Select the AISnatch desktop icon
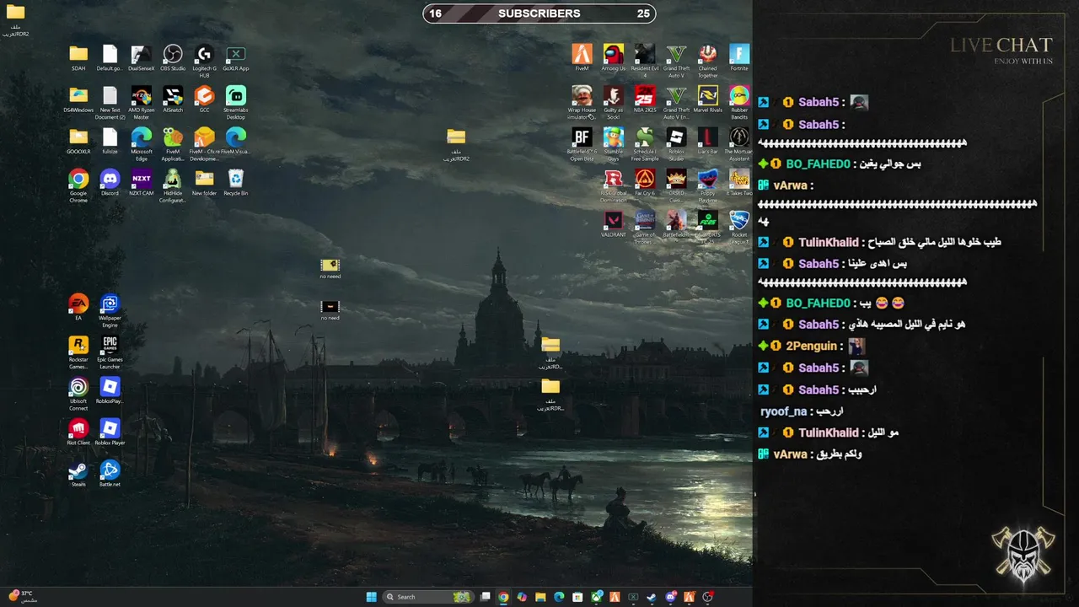Viewport: 1079px width, 607px height. point(173,99)
